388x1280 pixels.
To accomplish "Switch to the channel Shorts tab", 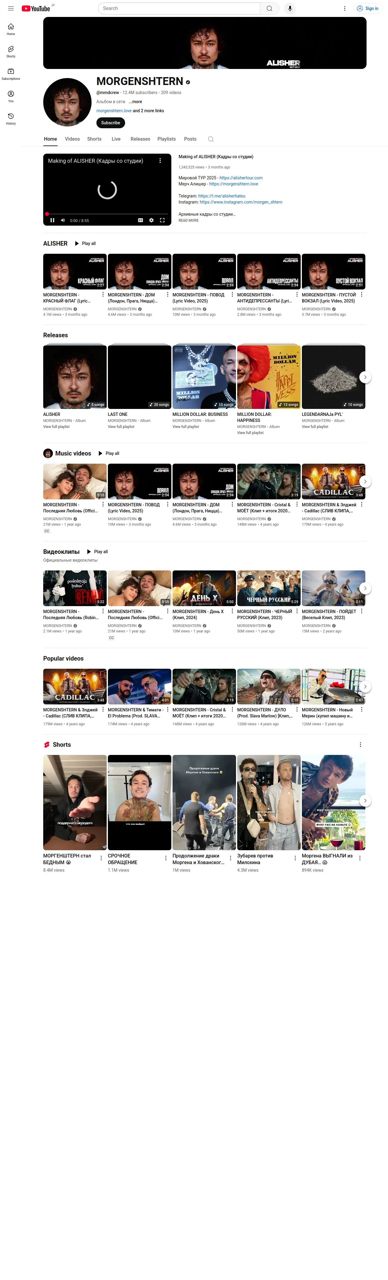I will pos(94,139).
